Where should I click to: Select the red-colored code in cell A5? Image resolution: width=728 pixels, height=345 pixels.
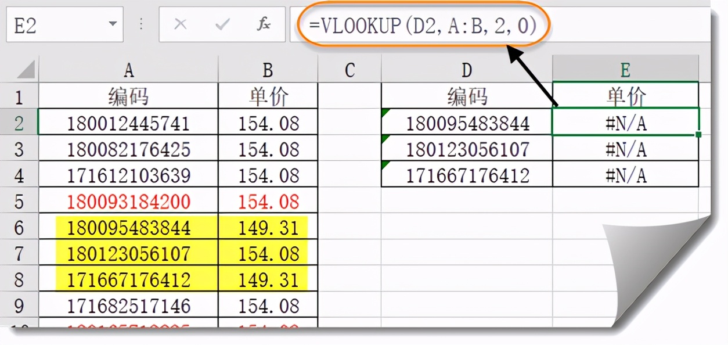tap(129, 200)
